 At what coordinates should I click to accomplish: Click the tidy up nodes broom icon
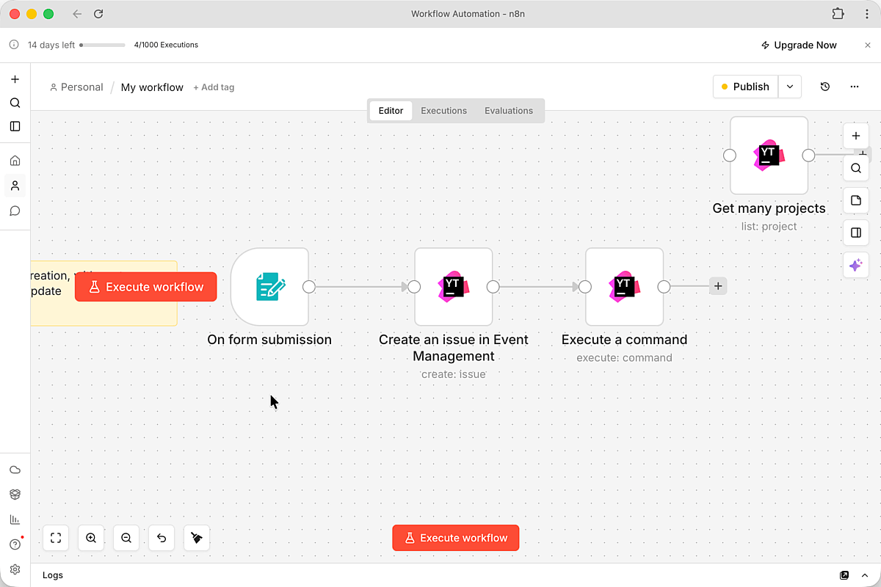(x=197, y=538)
